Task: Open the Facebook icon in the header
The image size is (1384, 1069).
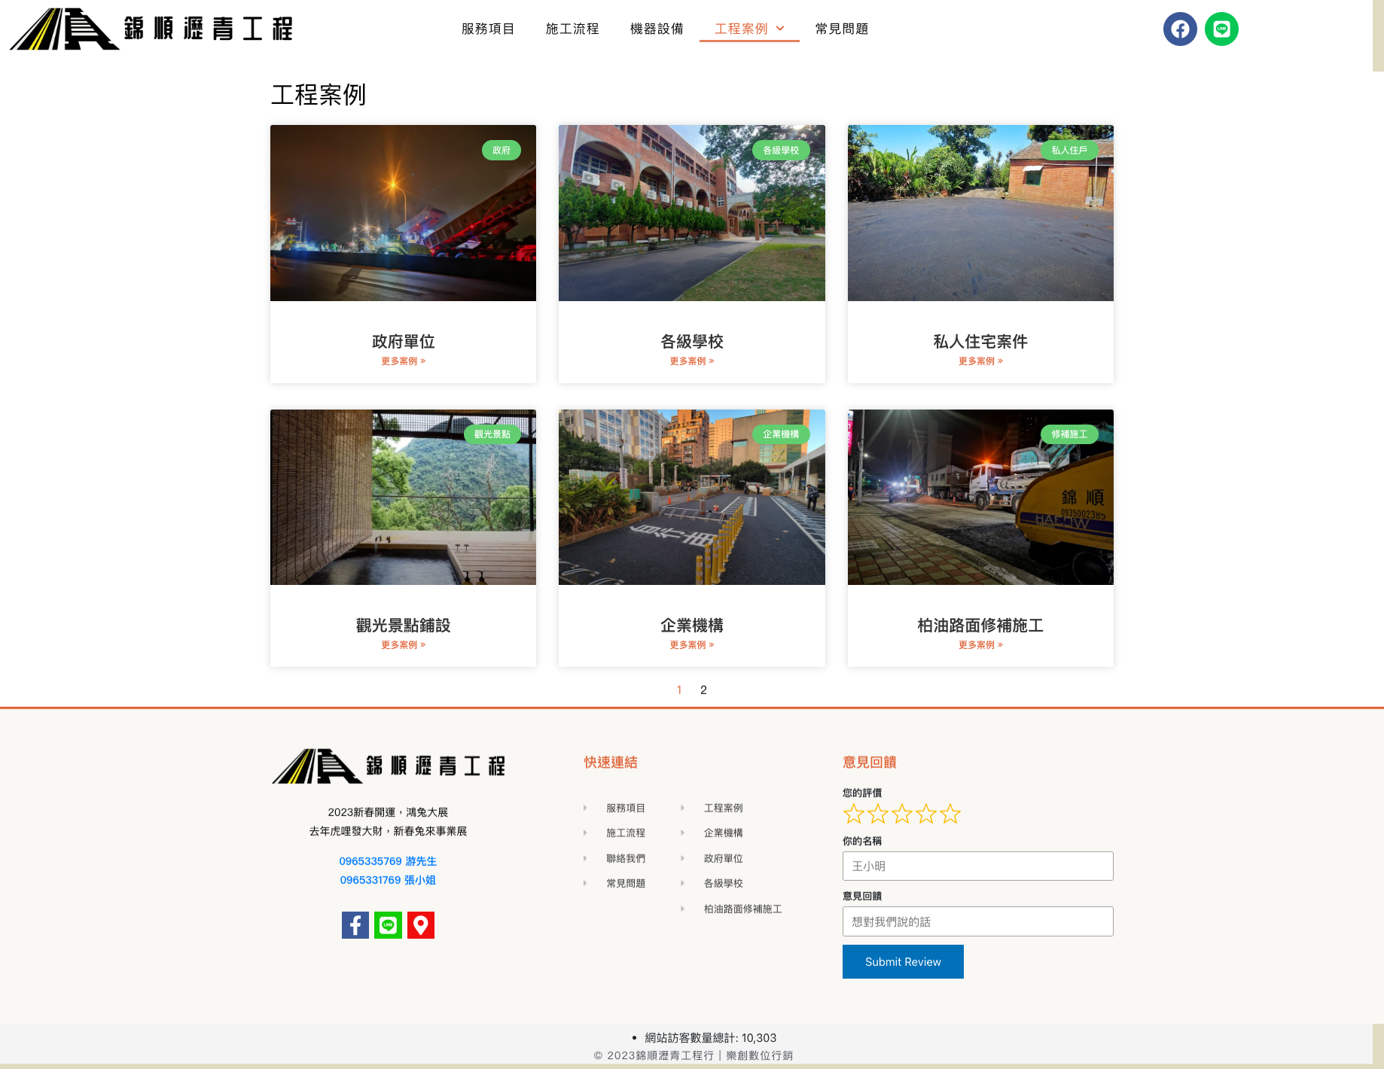Action: tap(1180, 29)
